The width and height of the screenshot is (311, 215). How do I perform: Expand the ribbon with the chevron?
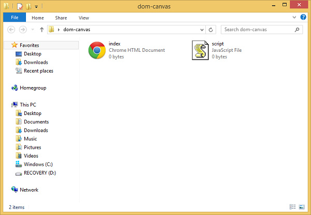click(x=294, y=17)
